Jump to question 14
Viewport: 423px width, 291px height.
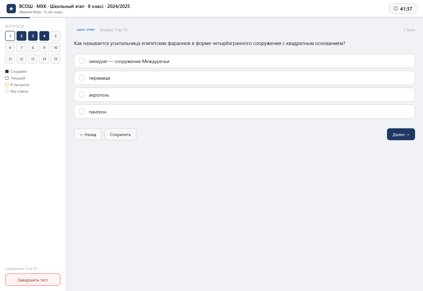coord(44,59)
